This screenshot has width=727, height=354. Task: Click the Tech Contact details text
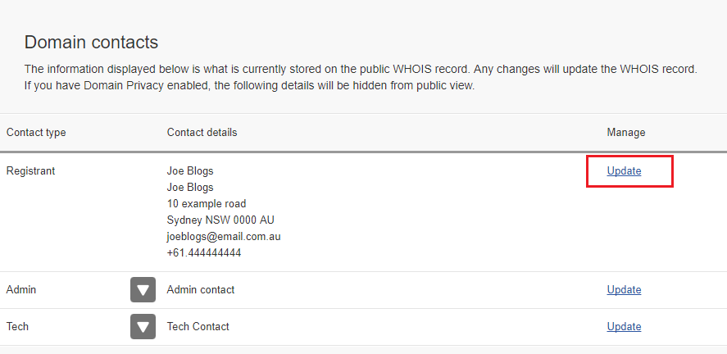198,327
